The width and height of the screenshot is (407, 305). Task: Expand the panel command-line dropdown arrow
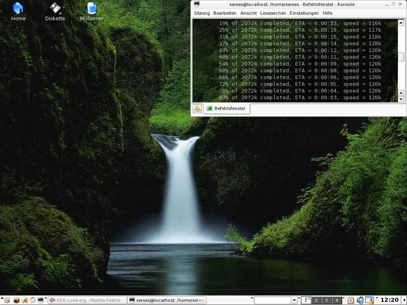tap(294, 300)
